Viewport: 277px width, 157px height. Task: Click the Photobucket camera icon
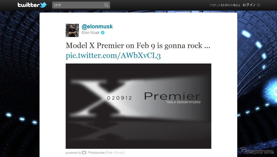tap(84, 153)
